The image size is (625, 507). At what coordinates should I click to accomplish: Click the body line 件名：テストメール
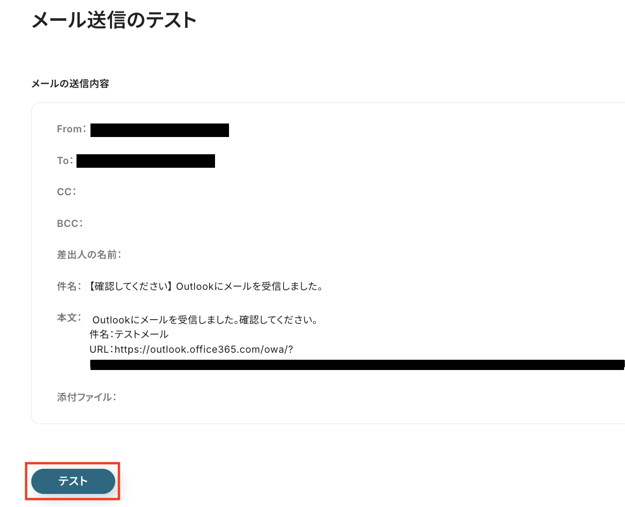[x=129, y=334]
